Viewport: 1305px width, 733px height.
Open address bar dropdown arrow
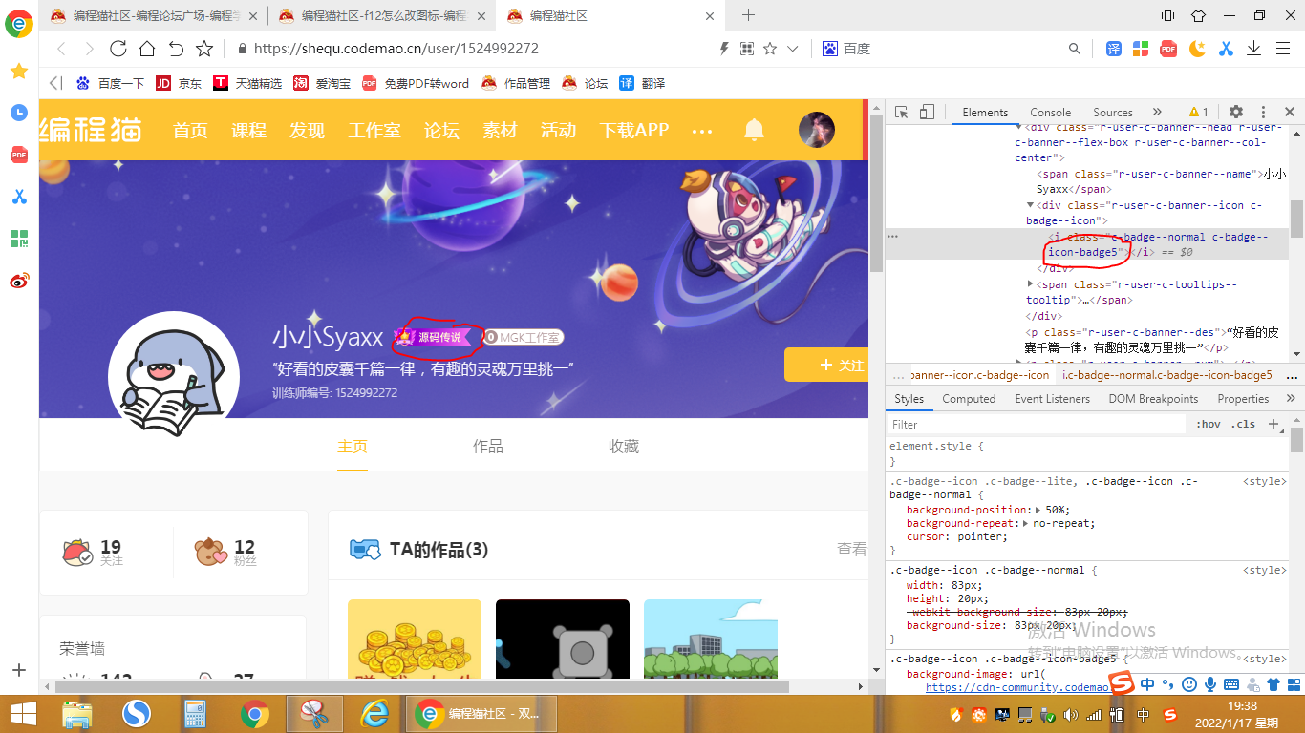(792, 49)
